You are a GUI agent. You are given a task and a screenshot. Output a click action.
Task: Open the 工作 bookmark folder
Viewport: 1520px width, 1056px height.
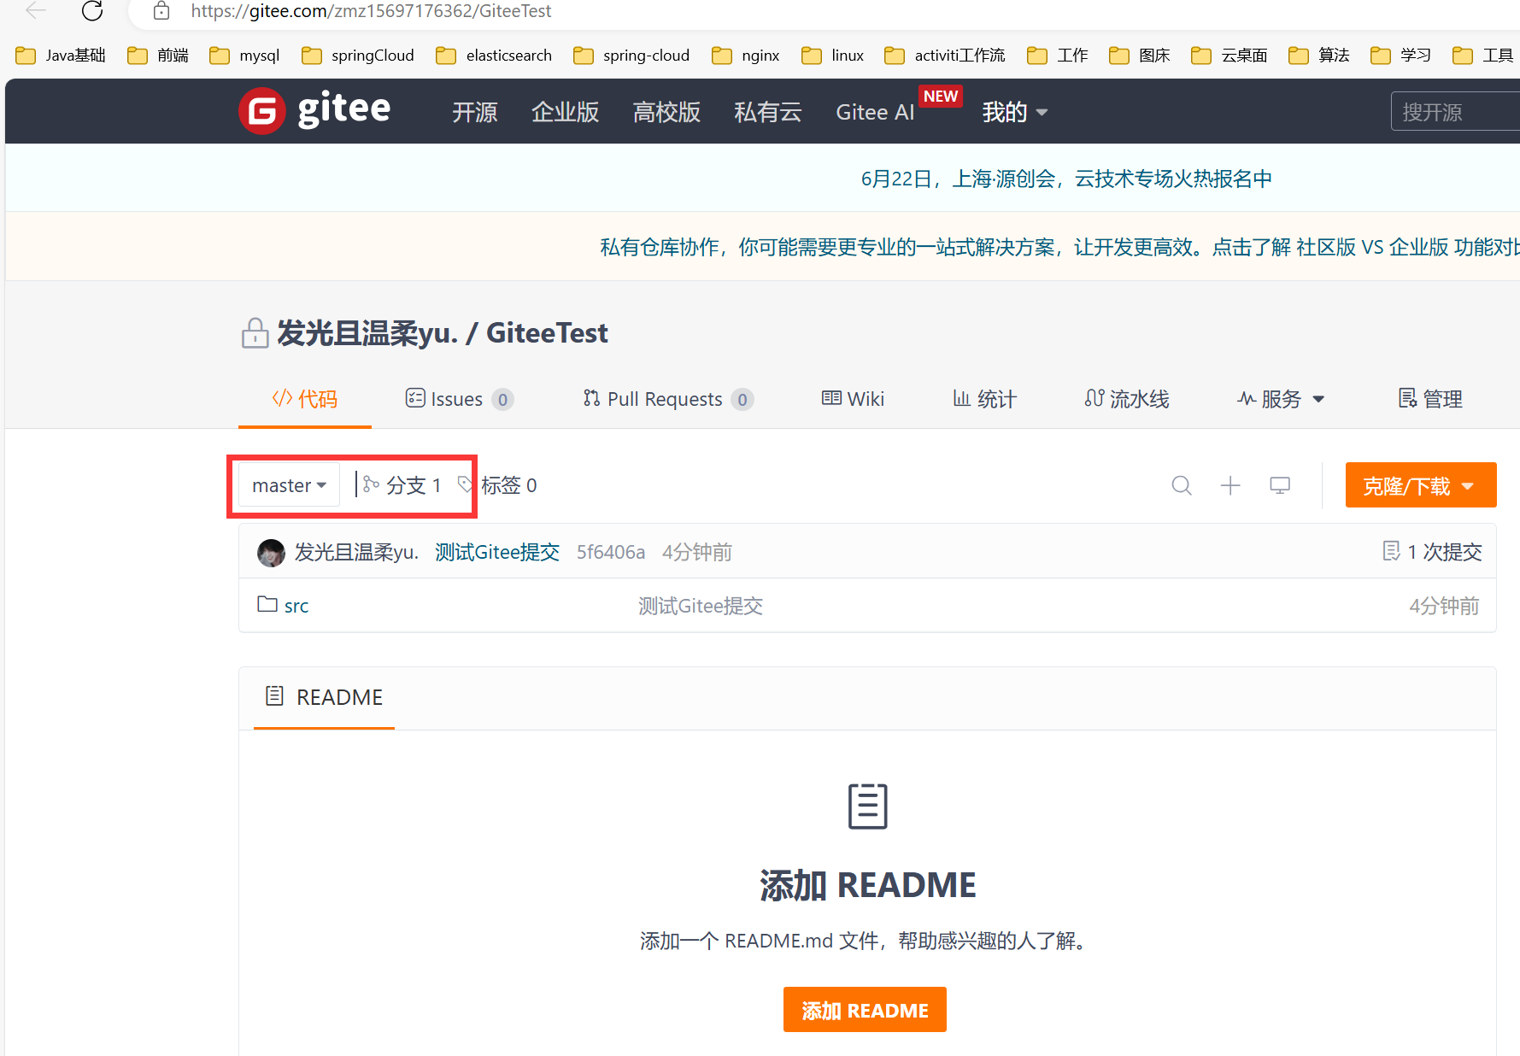pyautogui.click(x=1058, y=56)
